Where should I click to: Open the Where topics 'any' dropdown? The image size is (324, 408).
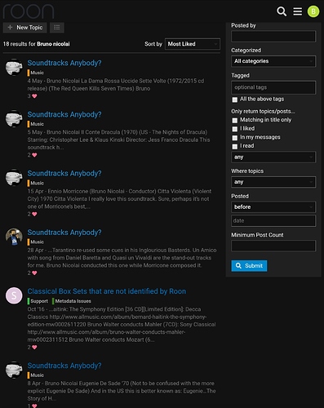click(x=273, y=182)
